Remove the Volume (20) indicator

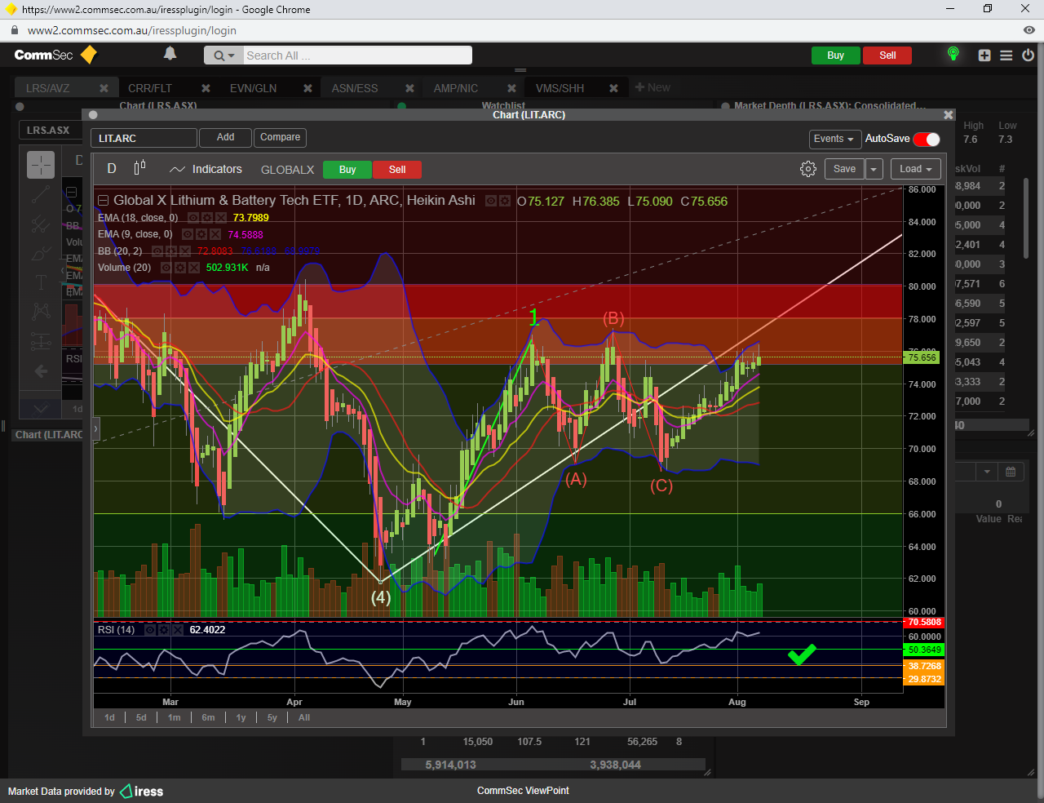pyautogui.click(x=194, y=268)
